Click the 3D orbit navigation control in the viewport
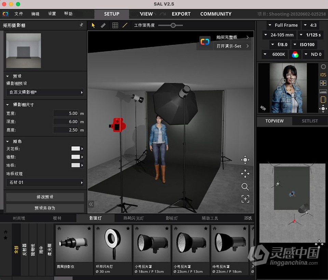 pyautogui.click(x=245, y=160)
